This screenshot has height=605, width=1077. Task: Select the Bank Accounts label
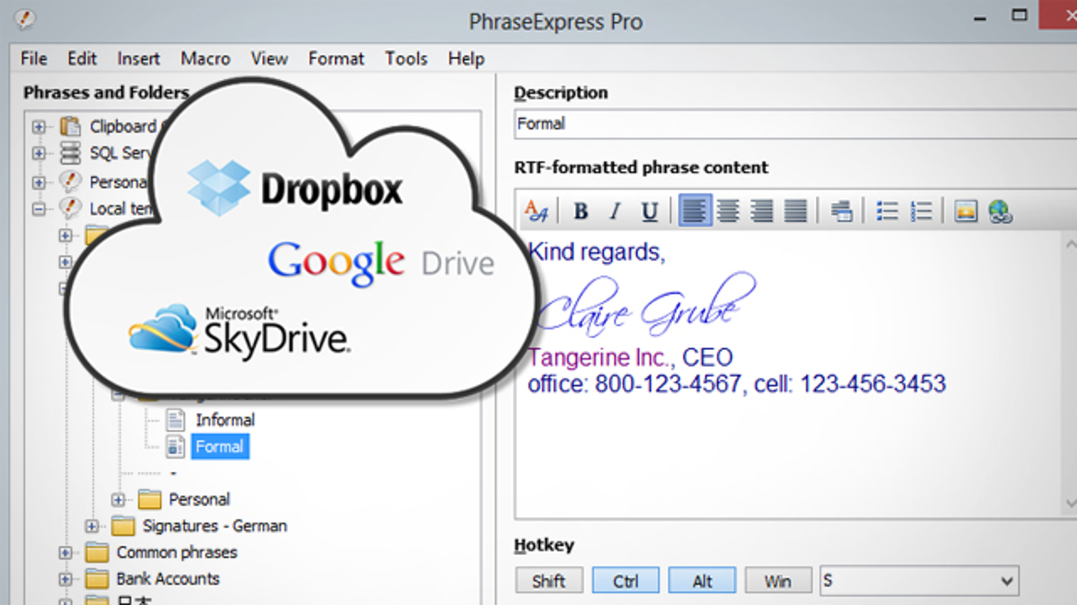coord(168,579)
